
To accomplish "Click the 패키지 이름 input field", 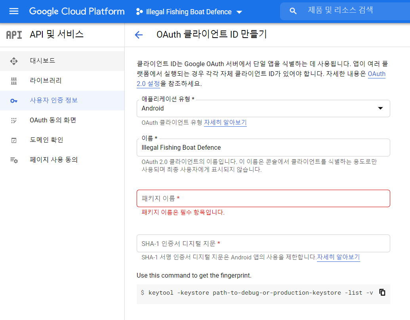I will (x=263, y=198).
